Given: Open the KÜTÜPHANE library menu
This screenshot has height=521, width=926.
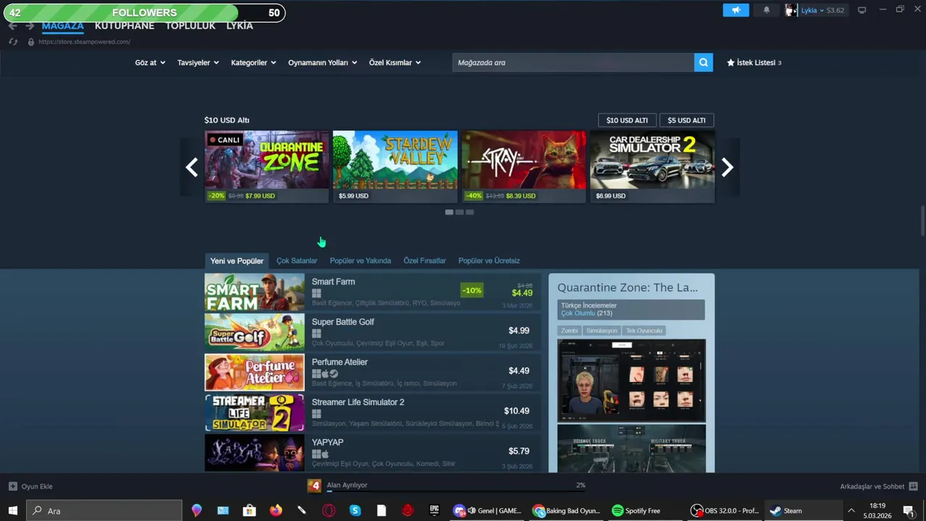Looking at the screenshot, I should [x=124, y=25].
